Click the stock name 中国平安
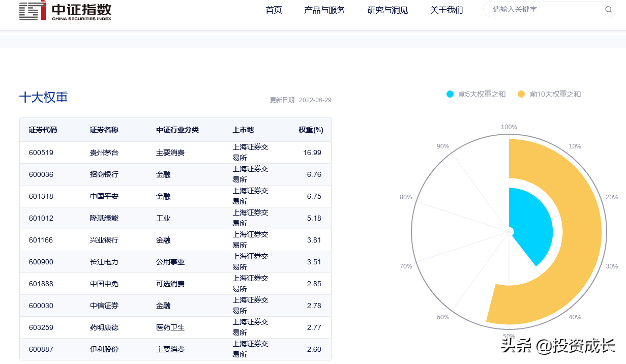 (x=104, y=196)
